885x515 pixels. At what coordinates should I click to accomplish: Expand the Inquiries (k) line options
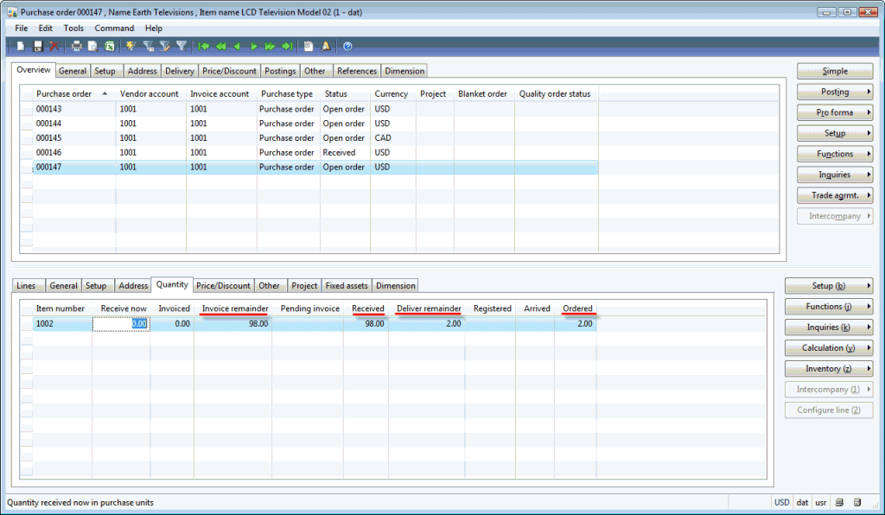829,327
